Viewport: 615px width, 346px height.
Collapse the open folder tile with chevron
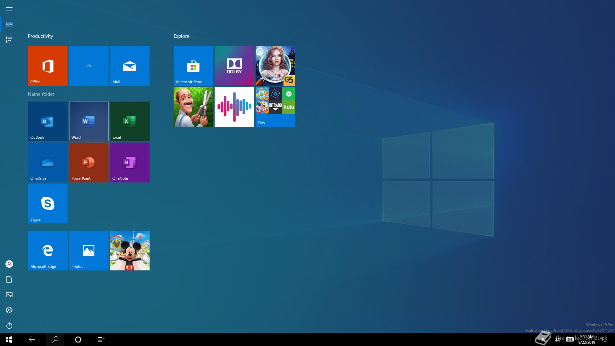[x=89, y=66]
